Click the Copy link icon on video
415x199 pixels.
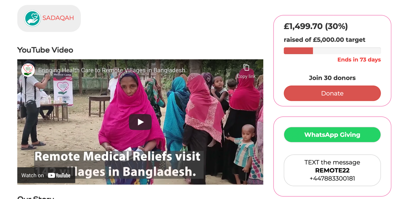pos(246,71)
